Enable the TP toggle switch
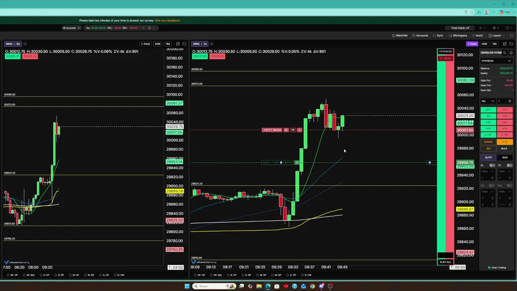The width and height of the screenshot is (517, 291). pyautogui.click(x=509, y=165)
